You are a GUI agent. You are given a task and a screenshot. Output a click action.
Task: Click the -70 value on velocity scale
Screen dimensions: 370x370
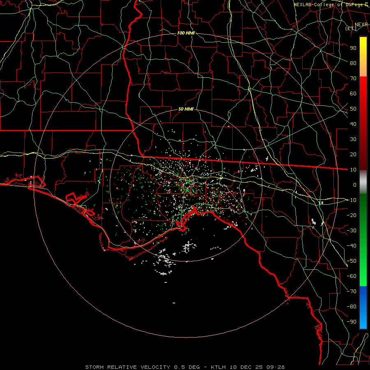coord(351,291)
